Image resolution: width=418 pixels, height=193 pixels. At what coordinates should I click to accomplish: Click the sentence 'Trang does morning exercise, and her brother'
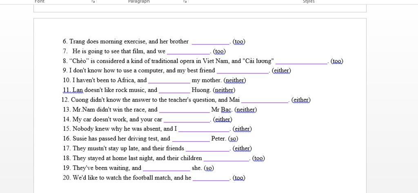[x=129, y=42]
